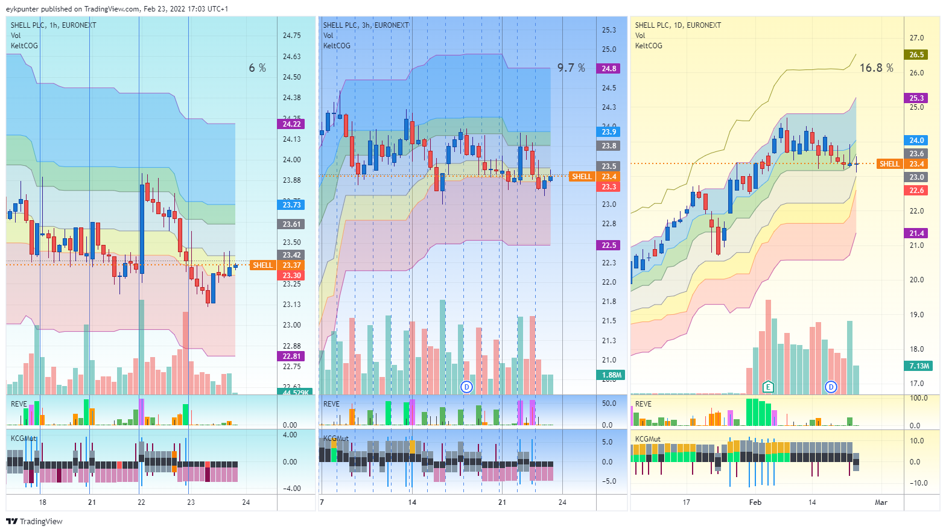This screenshot has height=532, width=946.
Task: Click the 'Mar' date on daily time axis
Action: pyautogui.click(x=881, y=502)
